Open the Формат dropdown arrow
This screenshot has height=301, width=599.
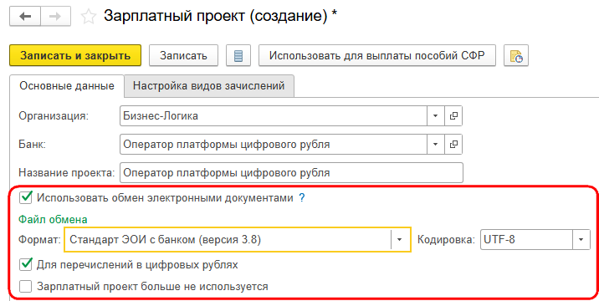pos(400,239)
